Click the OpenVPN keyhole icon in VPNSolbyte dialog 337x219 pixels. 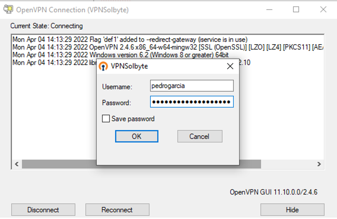103,66
